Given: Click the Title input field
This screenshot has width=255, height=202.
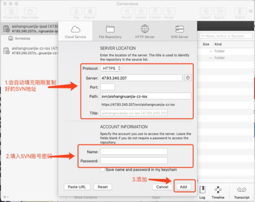Looking at the screenshot, I should [x=134, y=113].
